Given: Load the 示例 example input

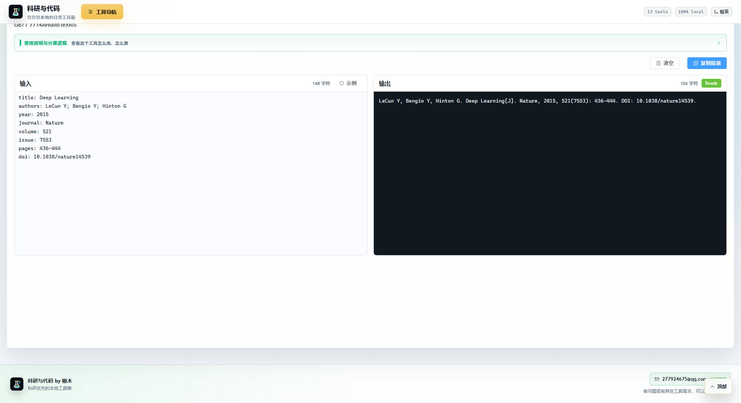Looking at the screenshot, I should 348,83.
